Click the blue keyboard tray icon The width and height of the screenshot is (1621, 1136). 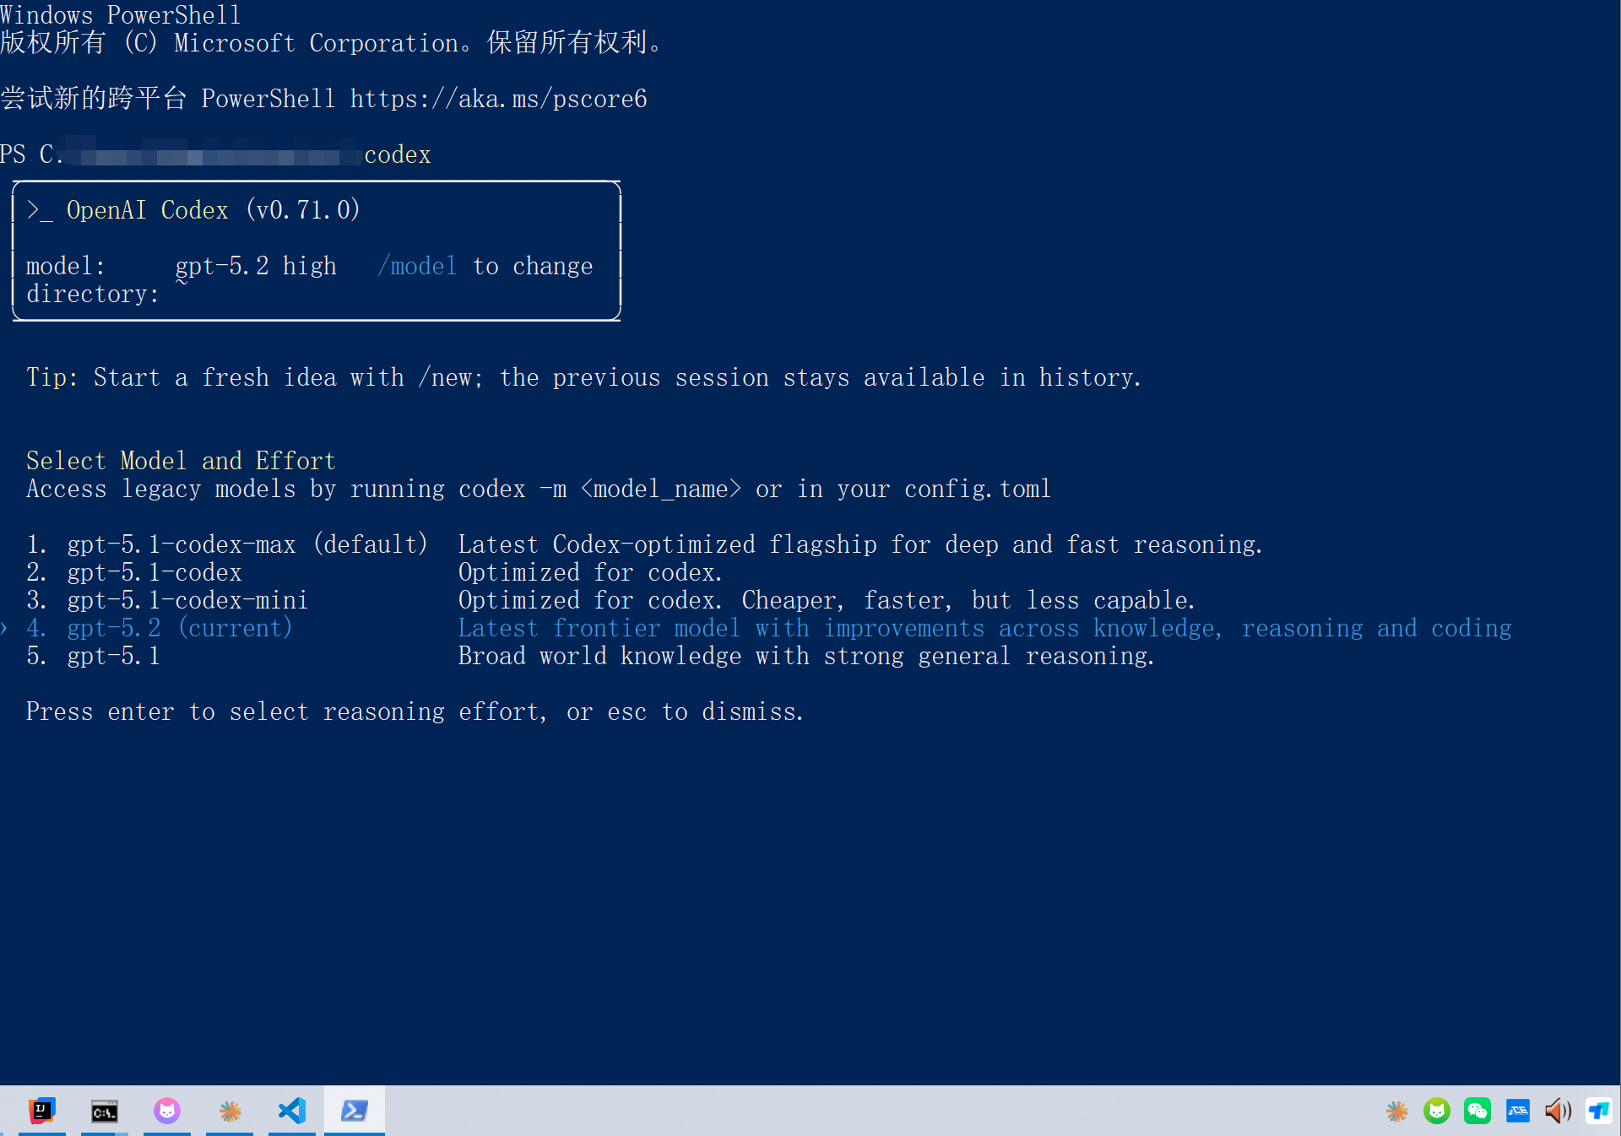coord(1518,1111)
